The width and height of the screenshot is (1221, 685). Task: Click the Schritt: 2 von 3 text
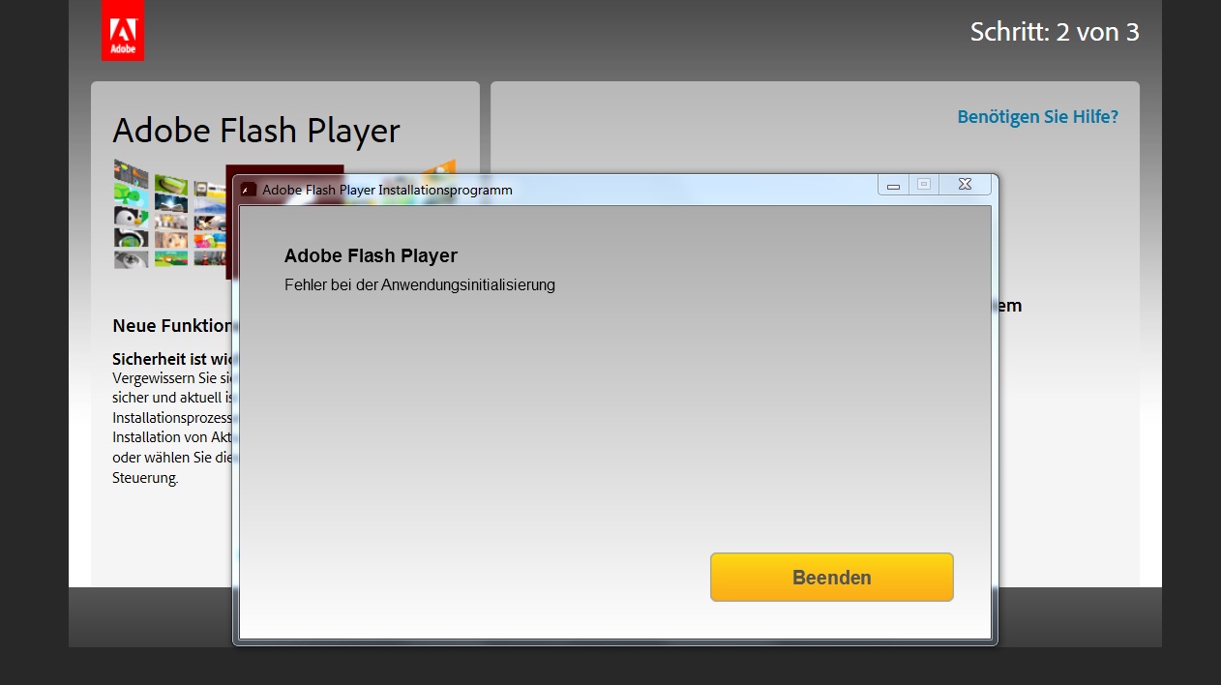[x=1055, y=32]
